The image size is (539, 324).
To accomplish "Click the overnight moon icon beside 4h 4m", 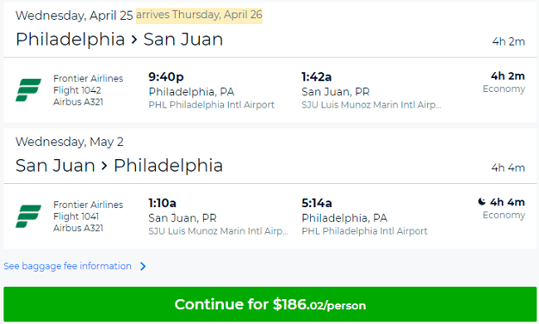I will (x=482, y=201).
